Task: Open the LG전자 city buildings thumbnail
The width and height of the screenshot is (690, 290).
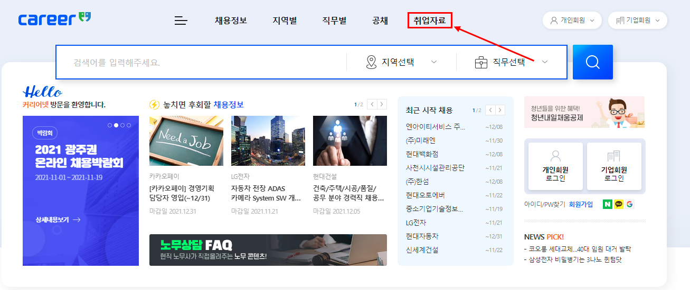Action: [268, 141]
